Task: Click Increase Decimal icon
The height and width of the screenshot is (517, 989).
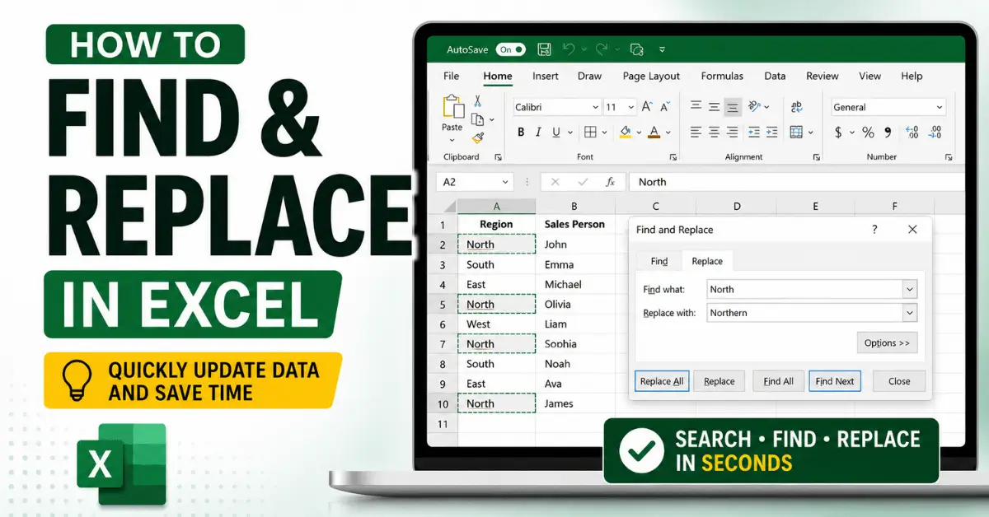Action: coord(912,132)
